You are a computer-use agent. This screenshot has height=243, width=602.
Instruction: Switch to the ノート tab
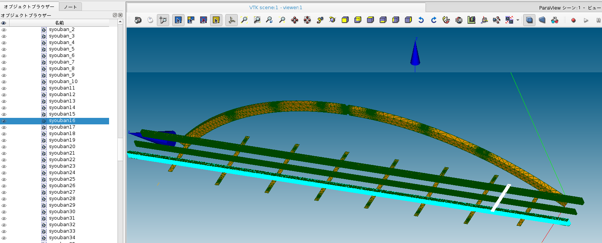[x=70, y=7]
